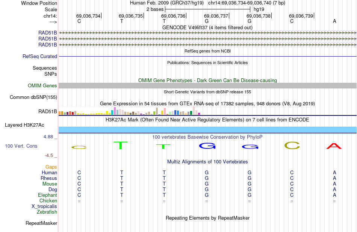Click the -4.5 lower axis value

49,156
